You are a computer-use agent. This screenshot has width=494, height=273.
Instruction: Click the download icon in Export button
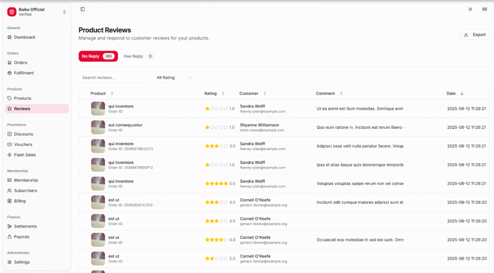point(466,35)
